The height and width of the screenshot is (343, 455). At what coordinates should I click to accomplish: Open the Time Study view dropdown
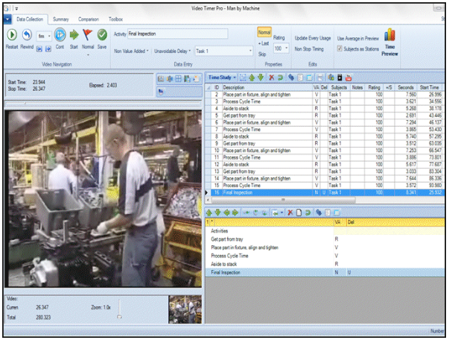point(222,78)
